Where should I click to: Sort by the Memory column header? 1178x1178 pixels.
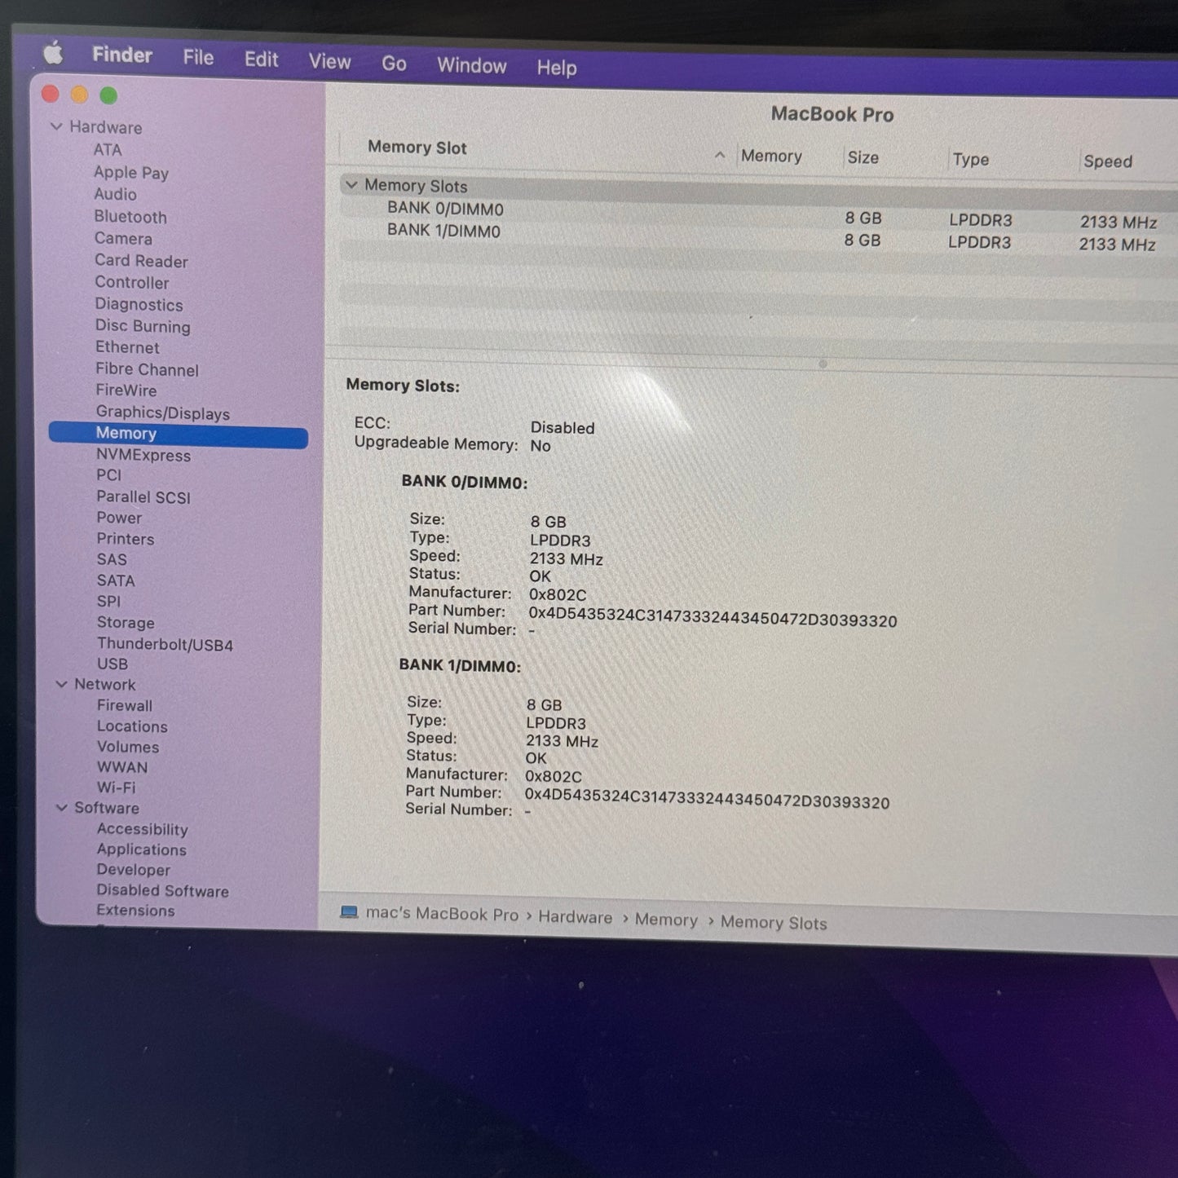pos(771,156)
